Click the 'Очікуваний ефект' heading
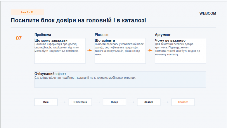 point(50,74)
